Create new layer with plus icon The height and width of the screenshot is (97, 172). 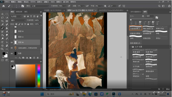(34, 58)
